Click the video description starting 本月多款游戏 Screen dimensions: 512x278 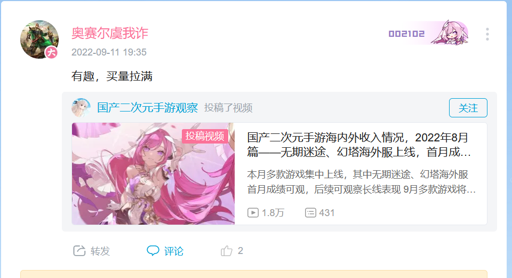click(361, 181)
